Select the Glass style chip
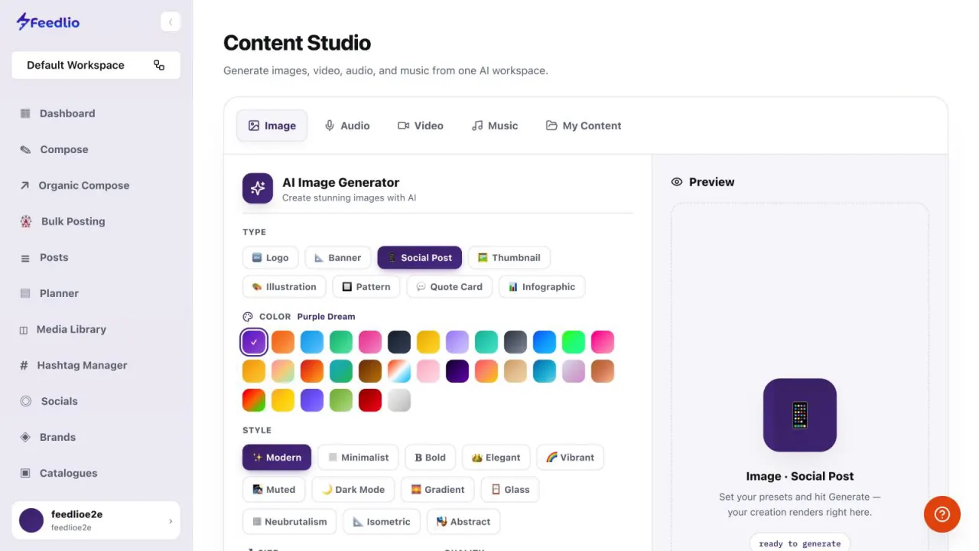979x551 pixels. (510, 490)
